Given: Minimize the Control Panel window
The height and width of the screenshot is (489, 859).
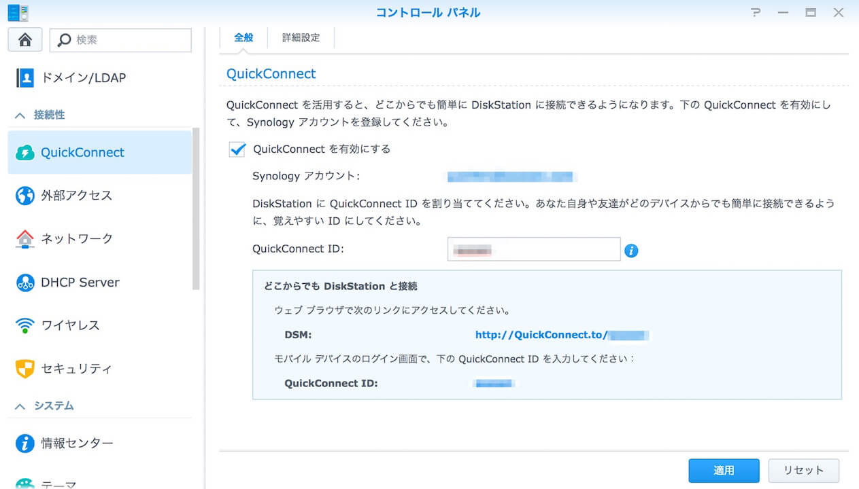Looking at the screenshot, I should pos(784,12).
